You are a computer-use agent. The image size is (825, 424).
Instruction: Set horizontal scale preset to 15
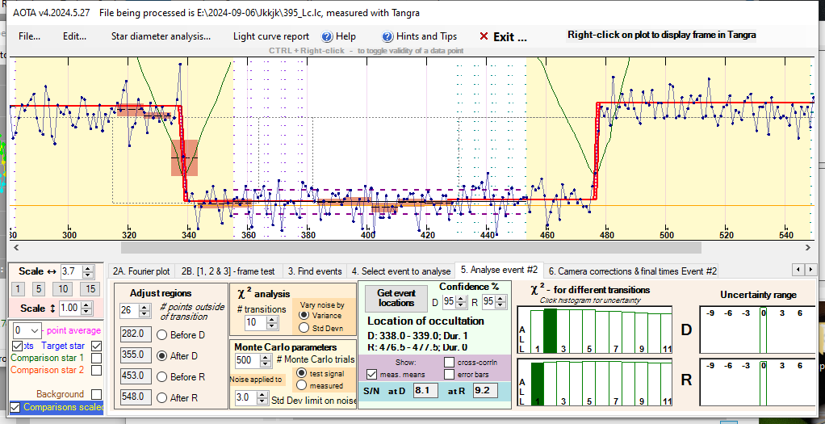pos(90,288)
